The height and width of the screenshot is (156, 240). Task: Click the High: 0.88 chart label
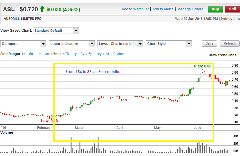click(x=203, y=66)
